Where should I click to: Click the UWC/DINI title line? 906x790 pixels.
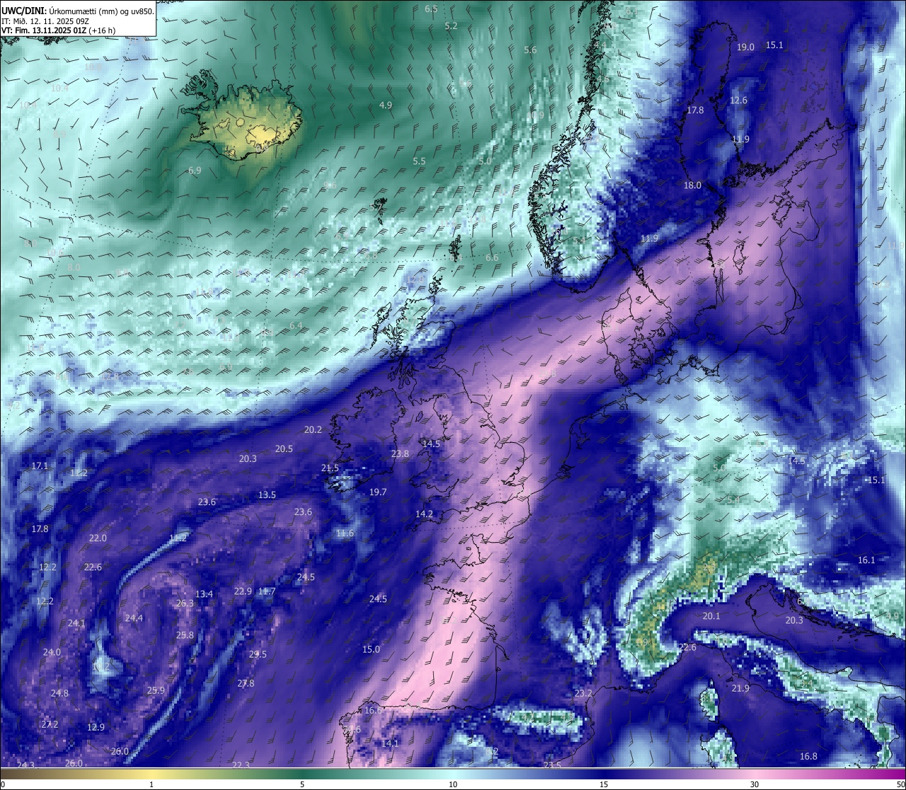click(78, 11)
